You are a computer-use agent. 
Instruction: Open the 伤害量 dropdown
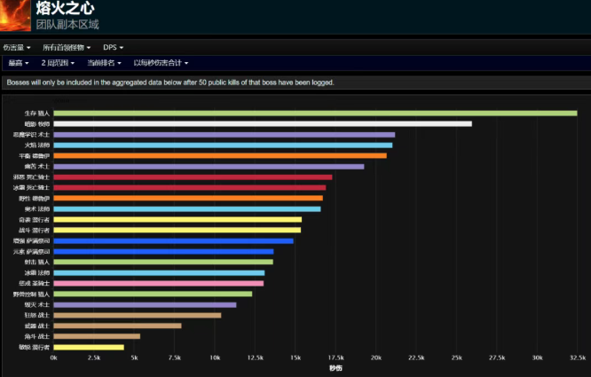point(16,47)
